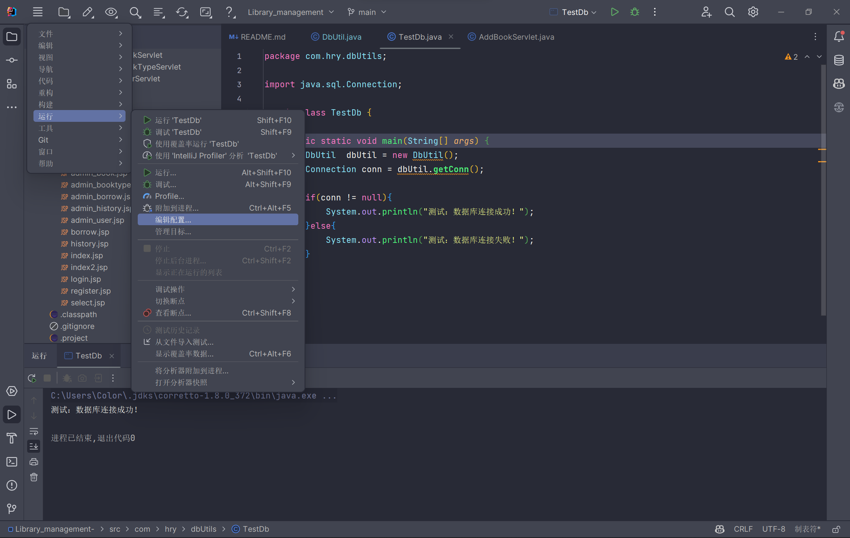Click dbUtils in the breadcrumb bar
The image size is (850, 538).
point(203,529)
